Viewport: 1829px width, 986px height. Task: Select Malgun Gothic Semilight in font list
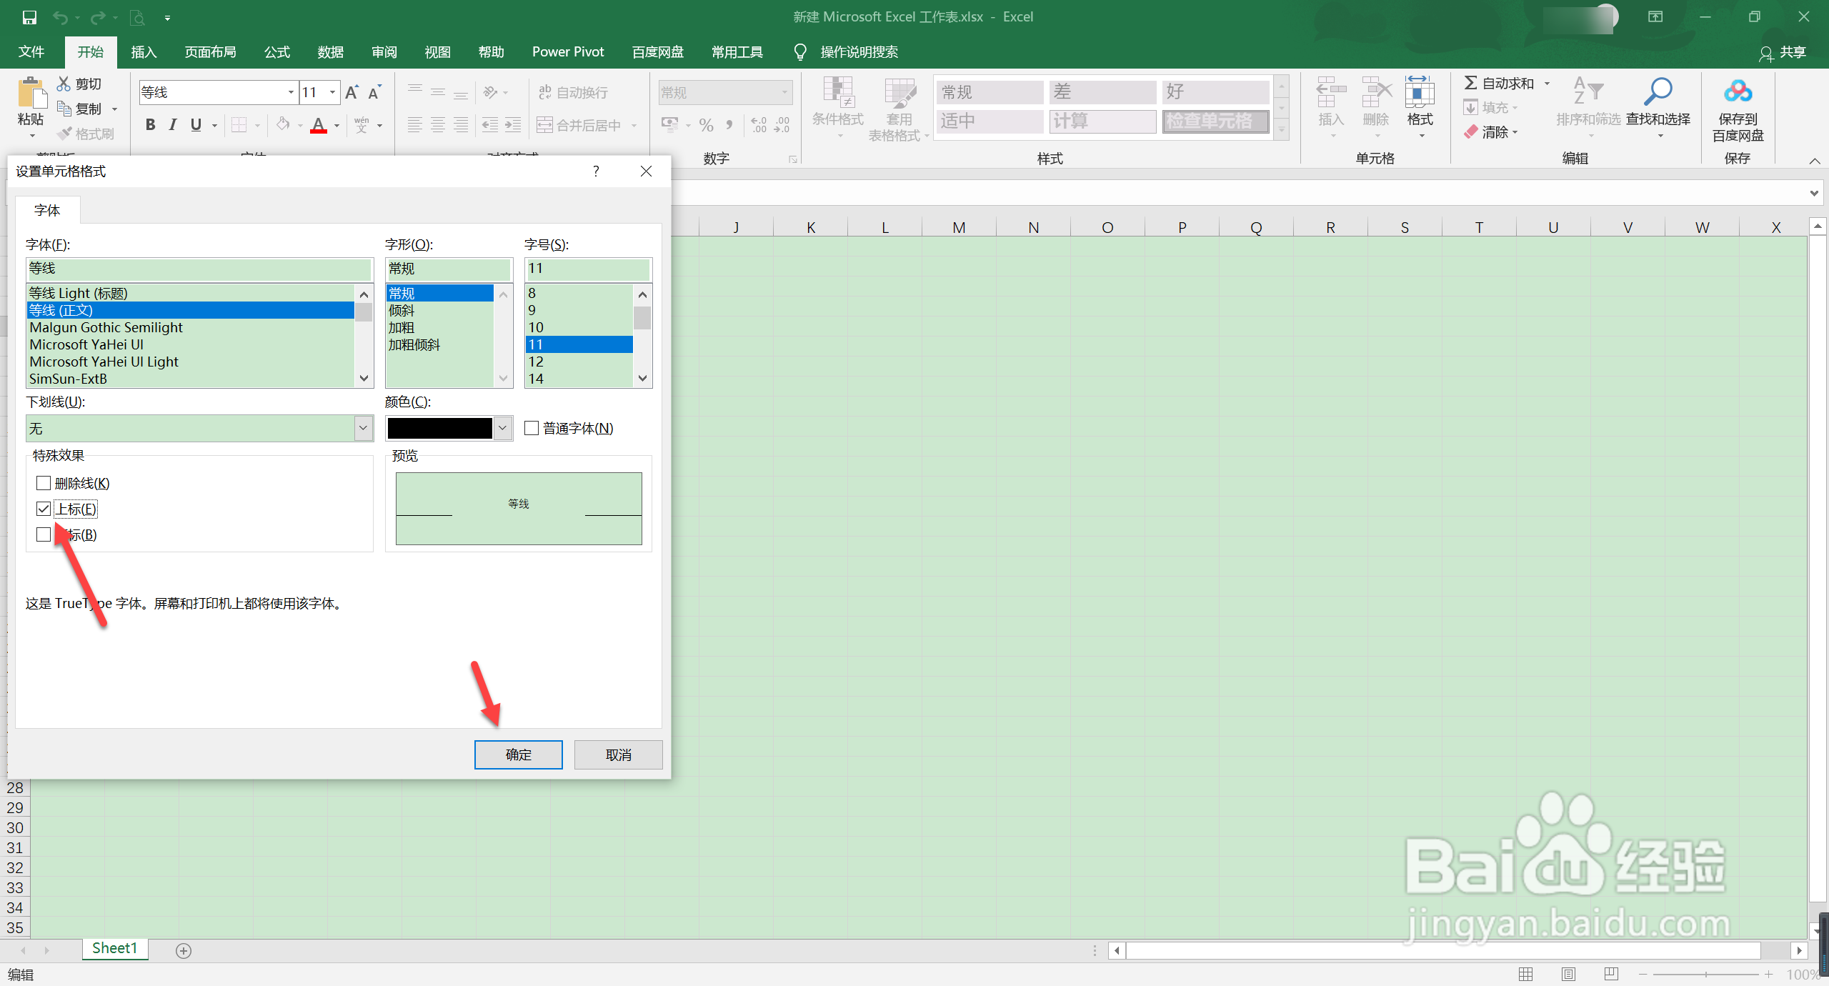106,327
